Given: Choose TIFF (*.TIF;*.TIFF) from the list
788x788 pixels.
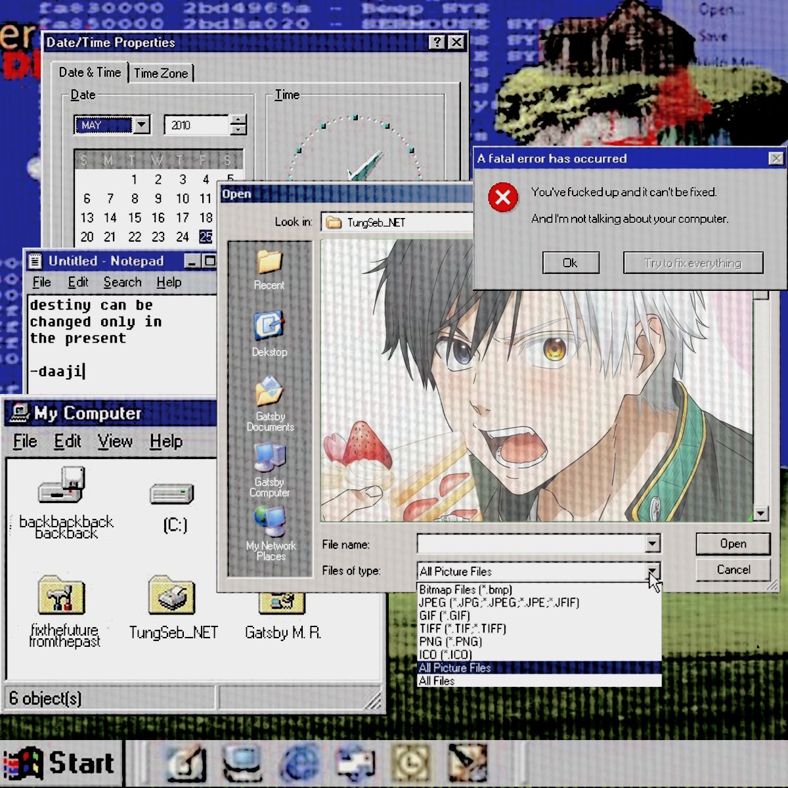Looking at the screenshot, I should (x=539, y=628).
